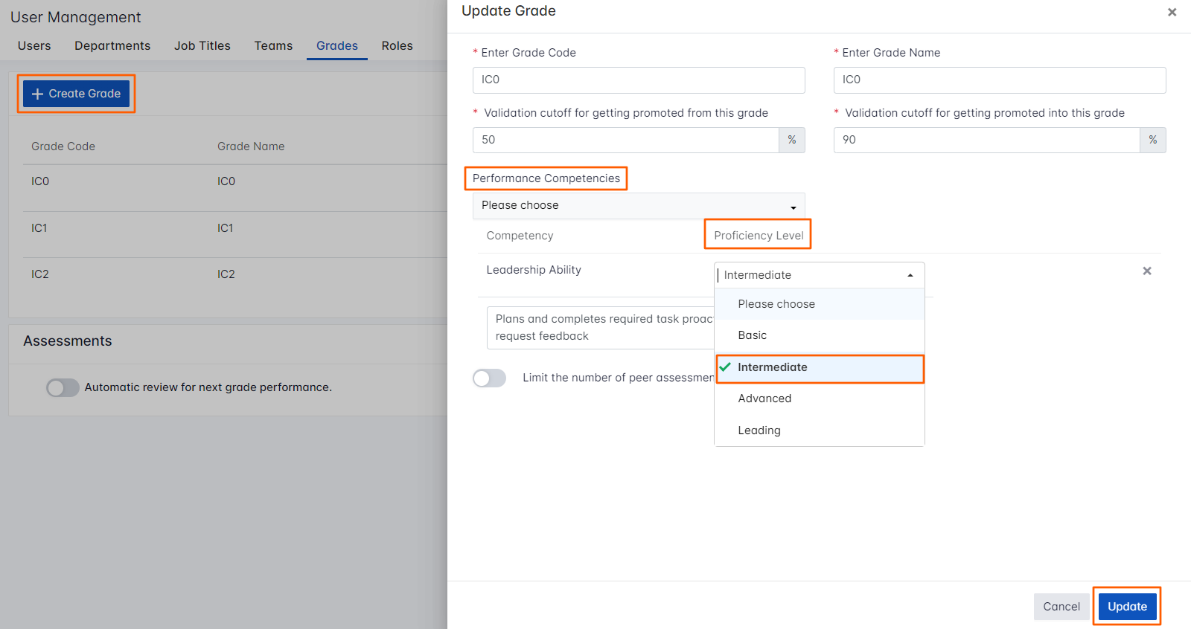The height and width of the screenshot is (629, 1191).
Task: Click the plus Create Grade button
Action: [x=77, y=94]
